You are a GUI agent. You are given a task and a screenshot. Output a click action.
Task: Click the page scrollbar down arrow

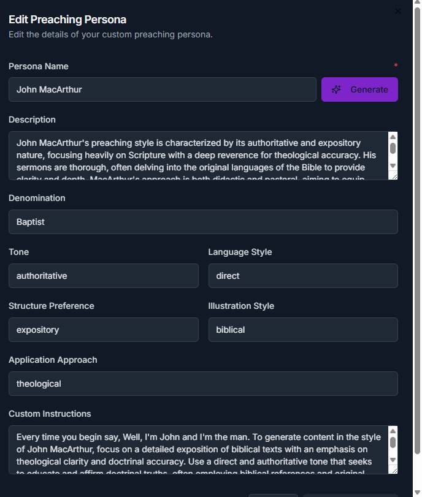coord(418,492)
